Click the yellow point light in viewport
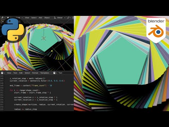Image resolution: width=169 pixels, height=127 pixels. tap(52, 51)
